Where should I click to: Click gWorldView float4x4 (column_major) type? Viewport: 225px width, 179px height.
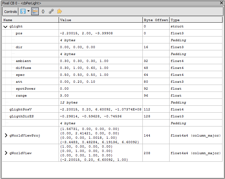click(196, 153)
